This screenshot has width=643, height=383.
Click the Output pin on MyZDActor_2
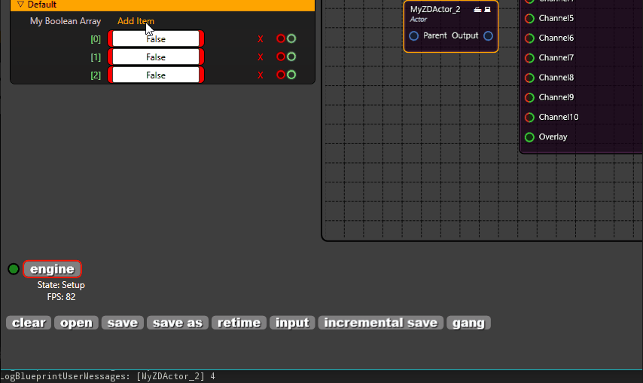(489, 36)
